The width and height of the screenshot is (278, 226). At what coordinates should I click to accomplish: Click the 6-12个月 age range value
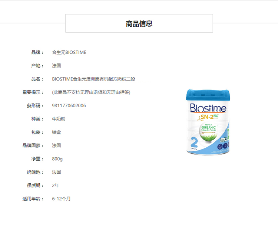(x=61, y=199)
